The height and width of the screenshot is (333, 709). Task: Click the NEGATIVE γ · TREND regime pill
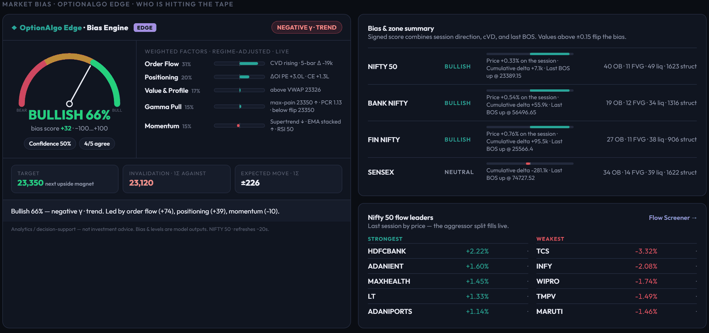(x=307, y=27)
